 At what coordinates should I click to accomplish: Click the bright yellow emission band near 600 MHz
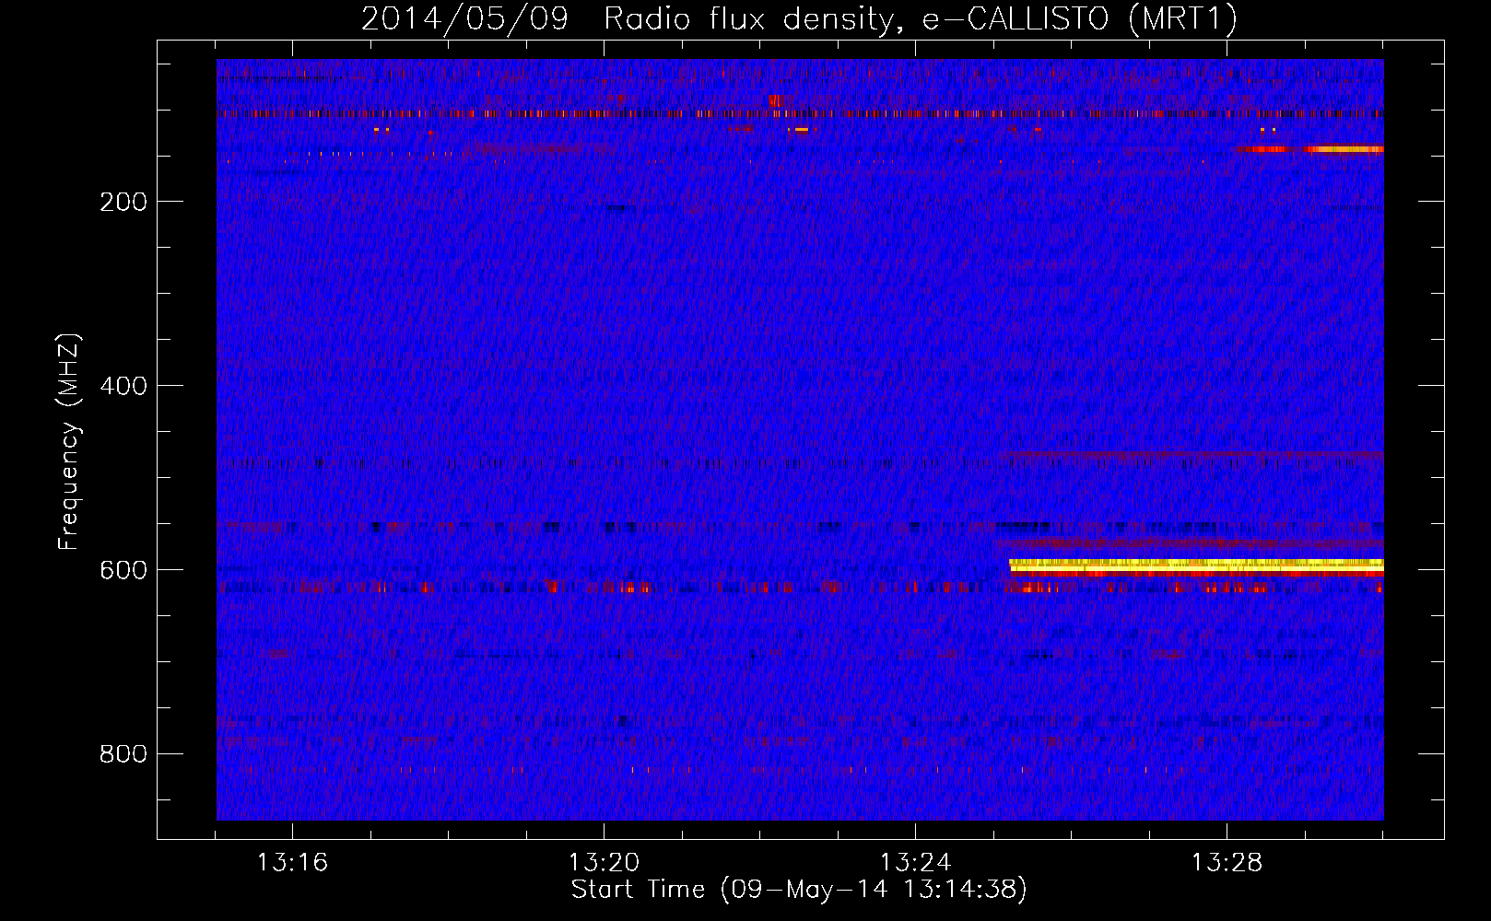(1196, 565)
